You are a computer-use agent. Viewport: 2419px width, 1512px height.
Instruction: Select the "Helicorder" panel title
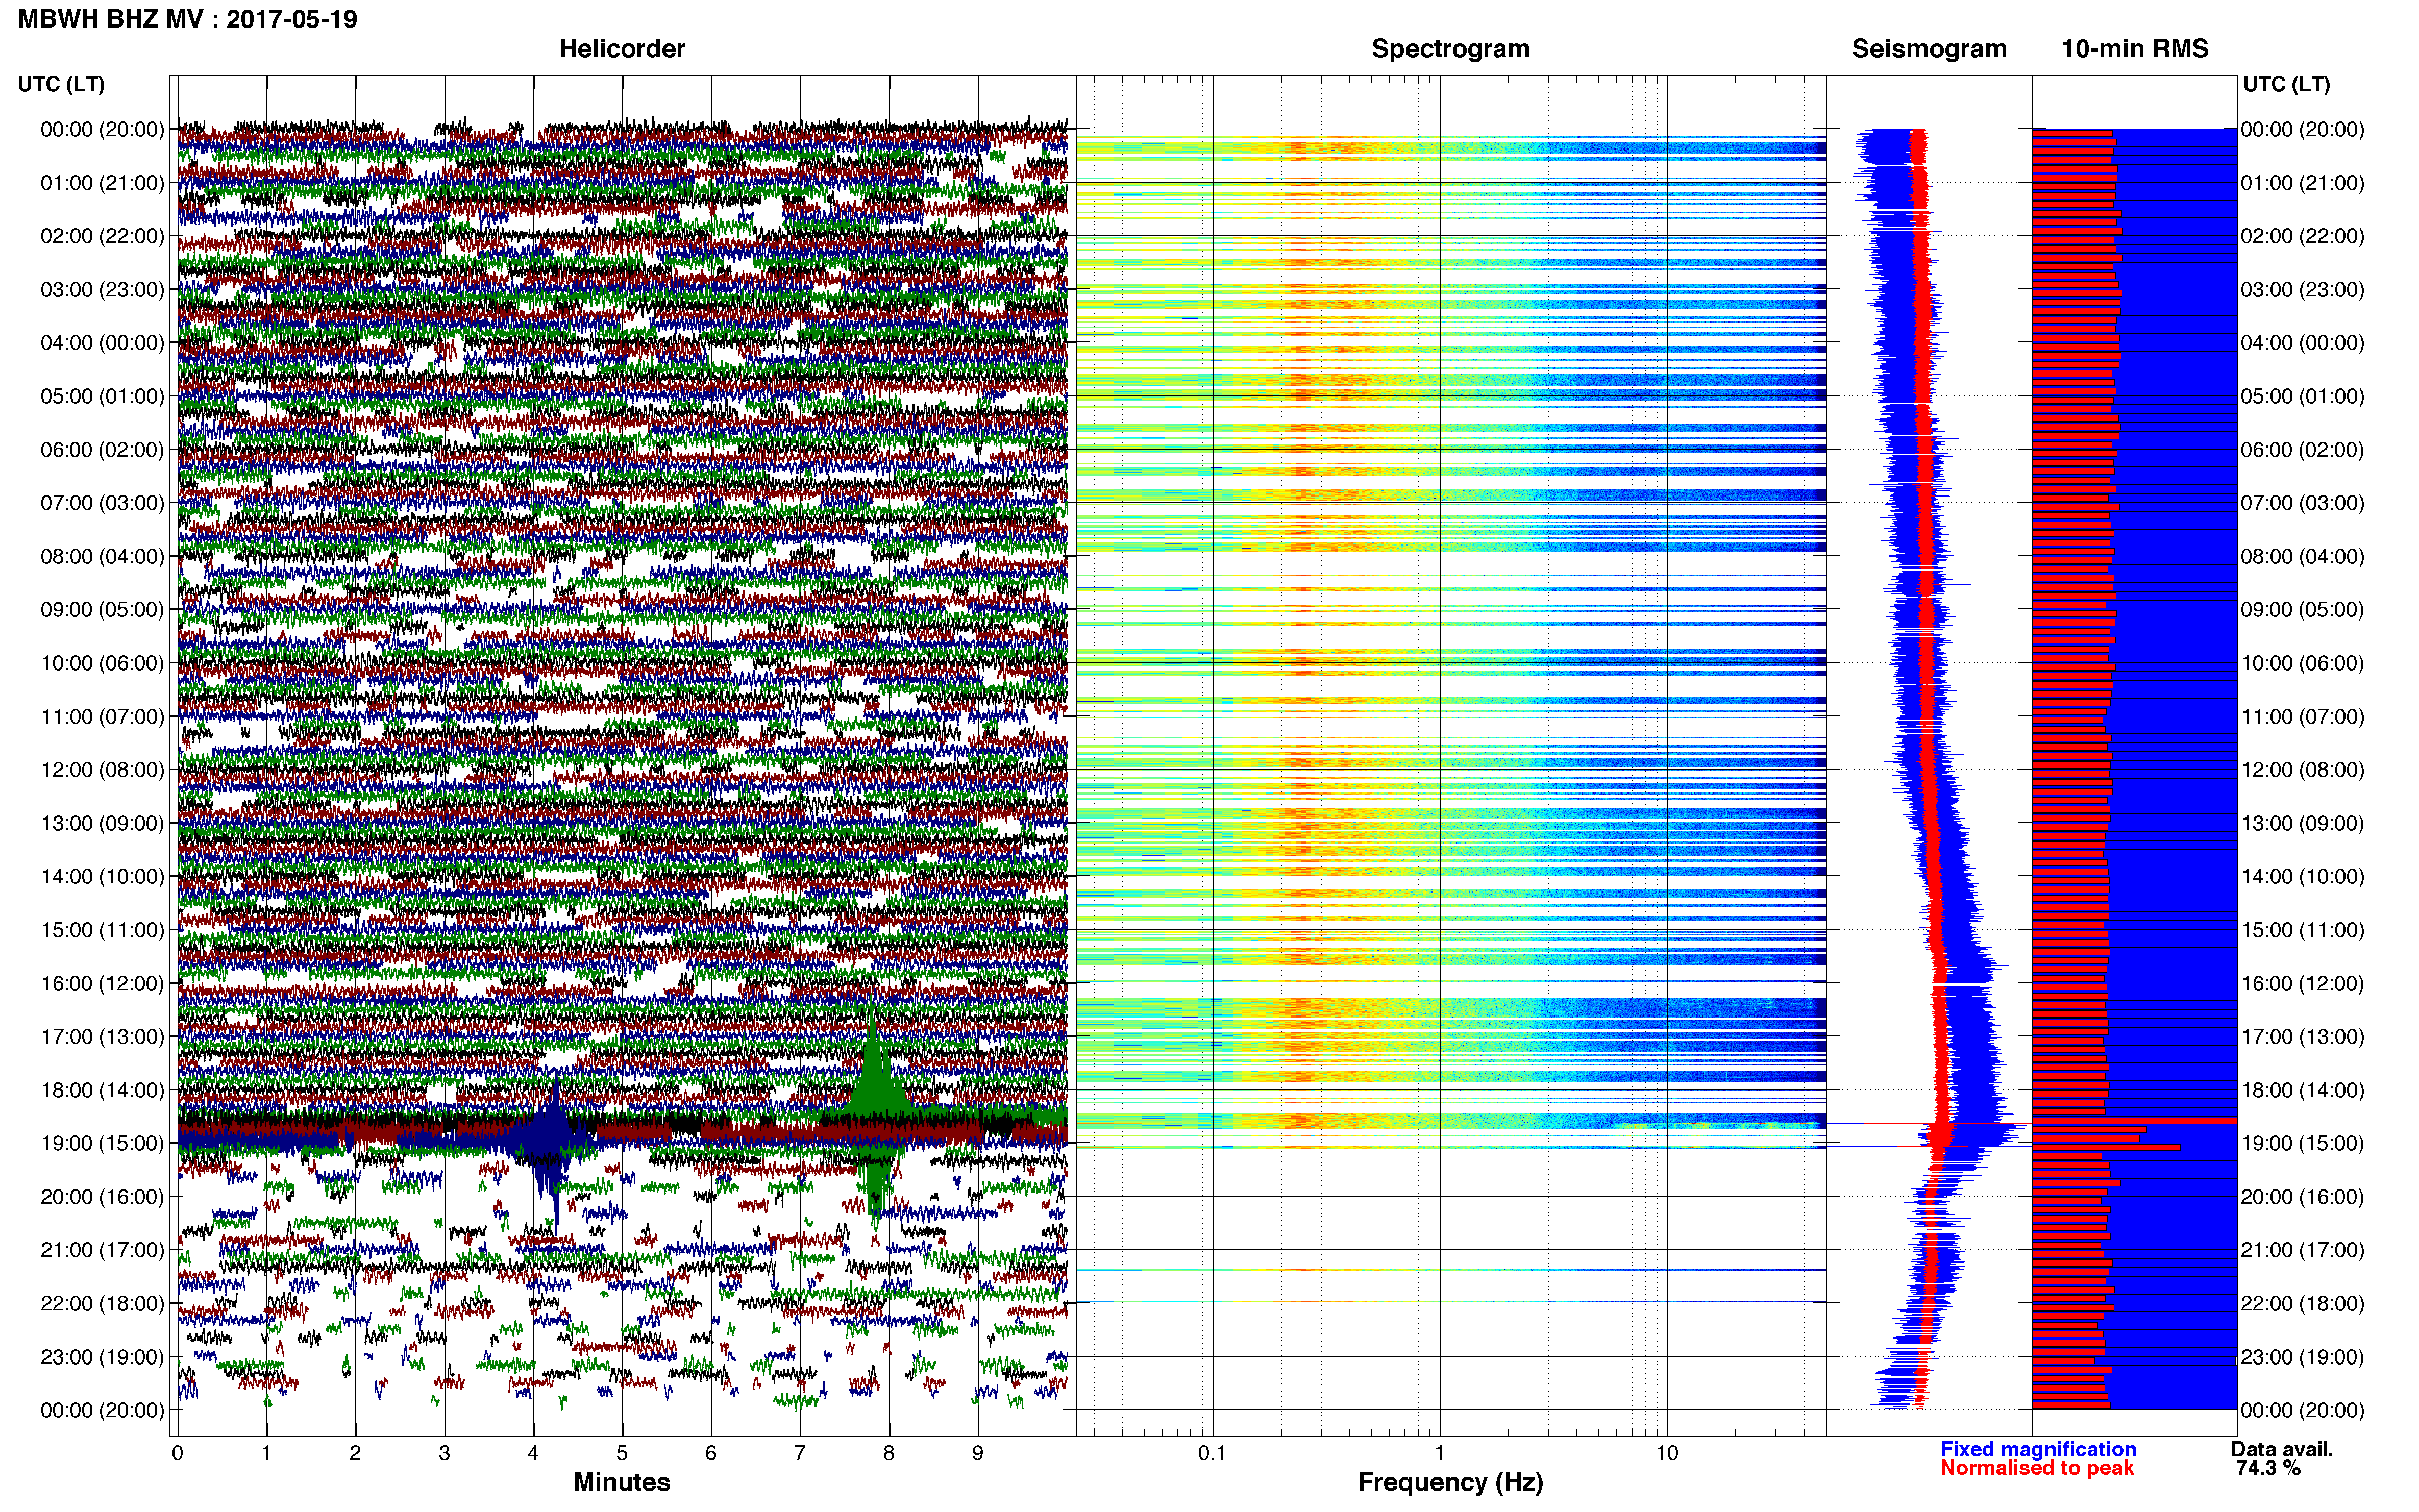(x=622, y=49)
